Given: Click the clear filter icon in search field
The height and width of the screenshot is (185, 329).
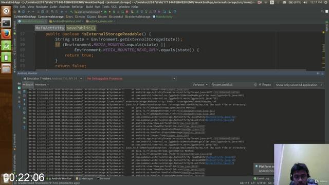Looking at the screenshot, I should click(x=255, y=85).
